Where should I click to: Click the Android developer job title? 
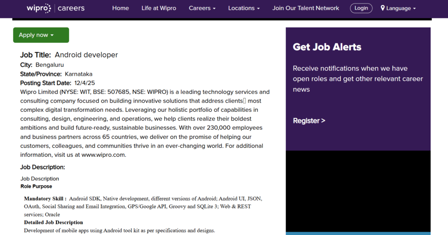[x=86, y=55]
